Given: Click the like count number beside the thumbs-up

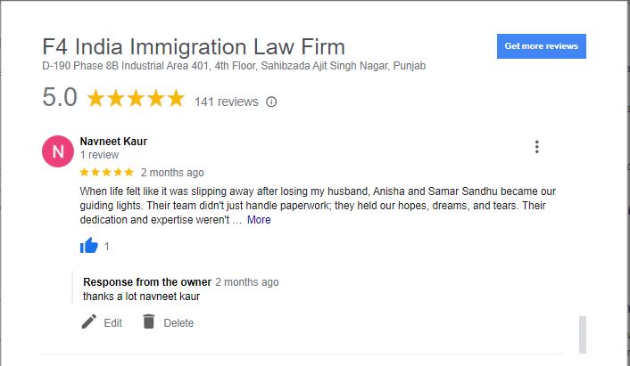Looking at the screenshot, I should [x=107, y=247].
